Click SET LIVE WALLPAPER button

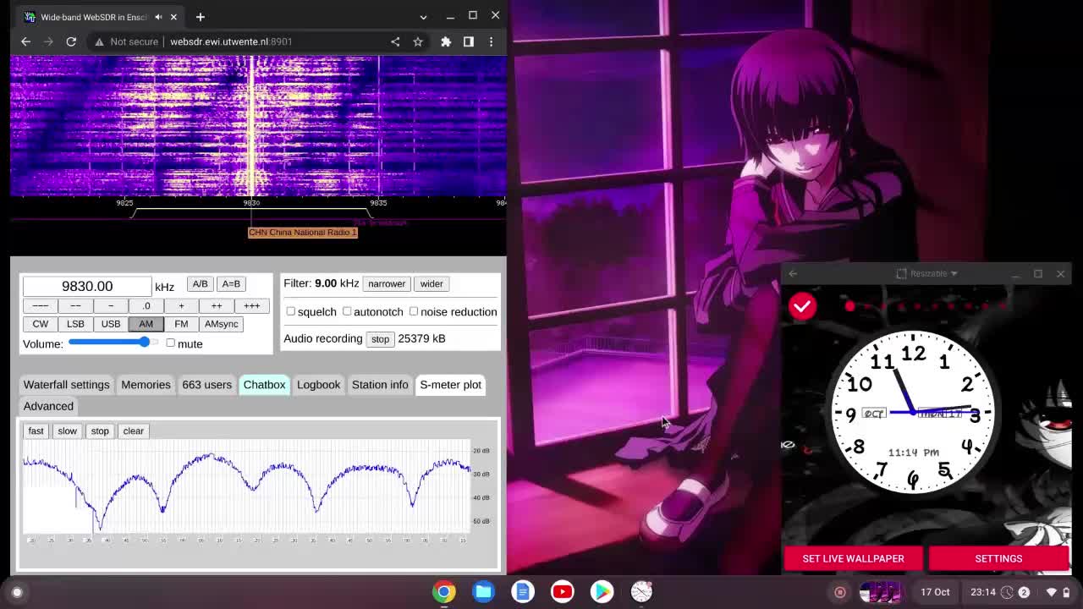853,558
